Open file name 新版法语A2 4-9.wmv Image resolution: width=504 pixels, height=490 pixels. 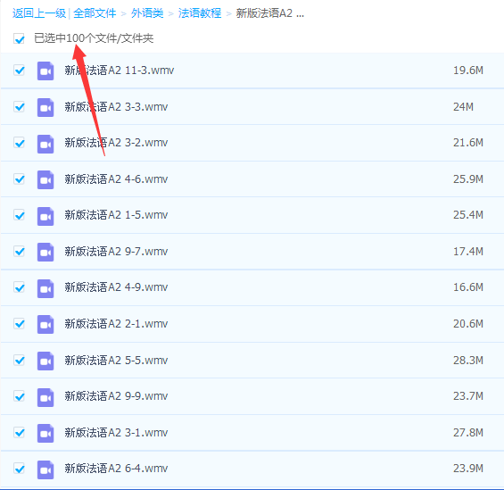[116, 287]
